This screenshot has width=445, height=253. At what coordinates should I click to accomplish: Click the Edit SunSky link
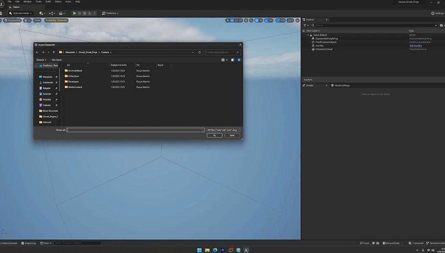[415, 46]
